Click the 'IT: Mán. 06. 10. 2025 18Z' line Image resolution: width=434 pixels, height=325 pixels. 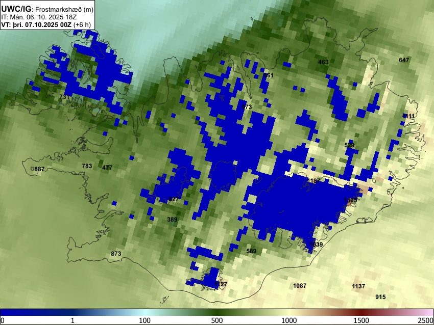point(39,17)
